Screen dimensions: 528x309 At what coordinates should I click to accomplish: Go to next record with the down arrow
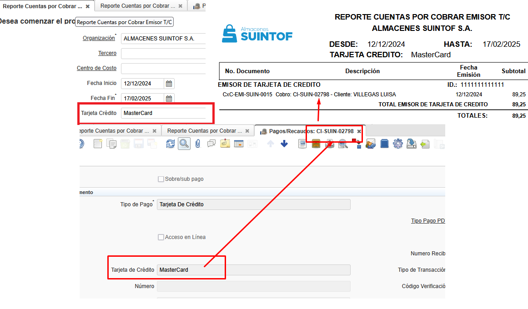(x=284, y=144)
